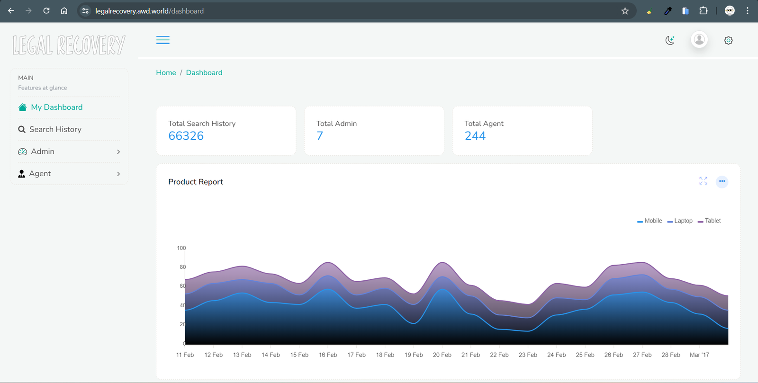
Task: Switch to dark mode moon icon
Action: tap(670, 40)
